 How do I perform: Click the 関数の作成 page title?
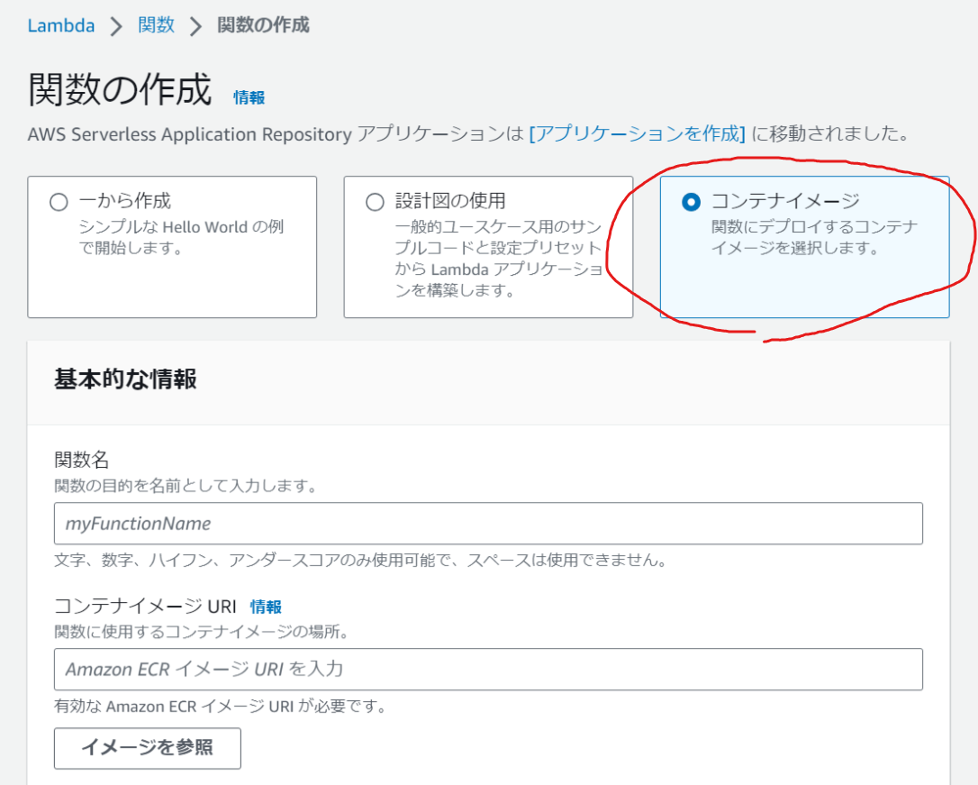tap(120, 89)
